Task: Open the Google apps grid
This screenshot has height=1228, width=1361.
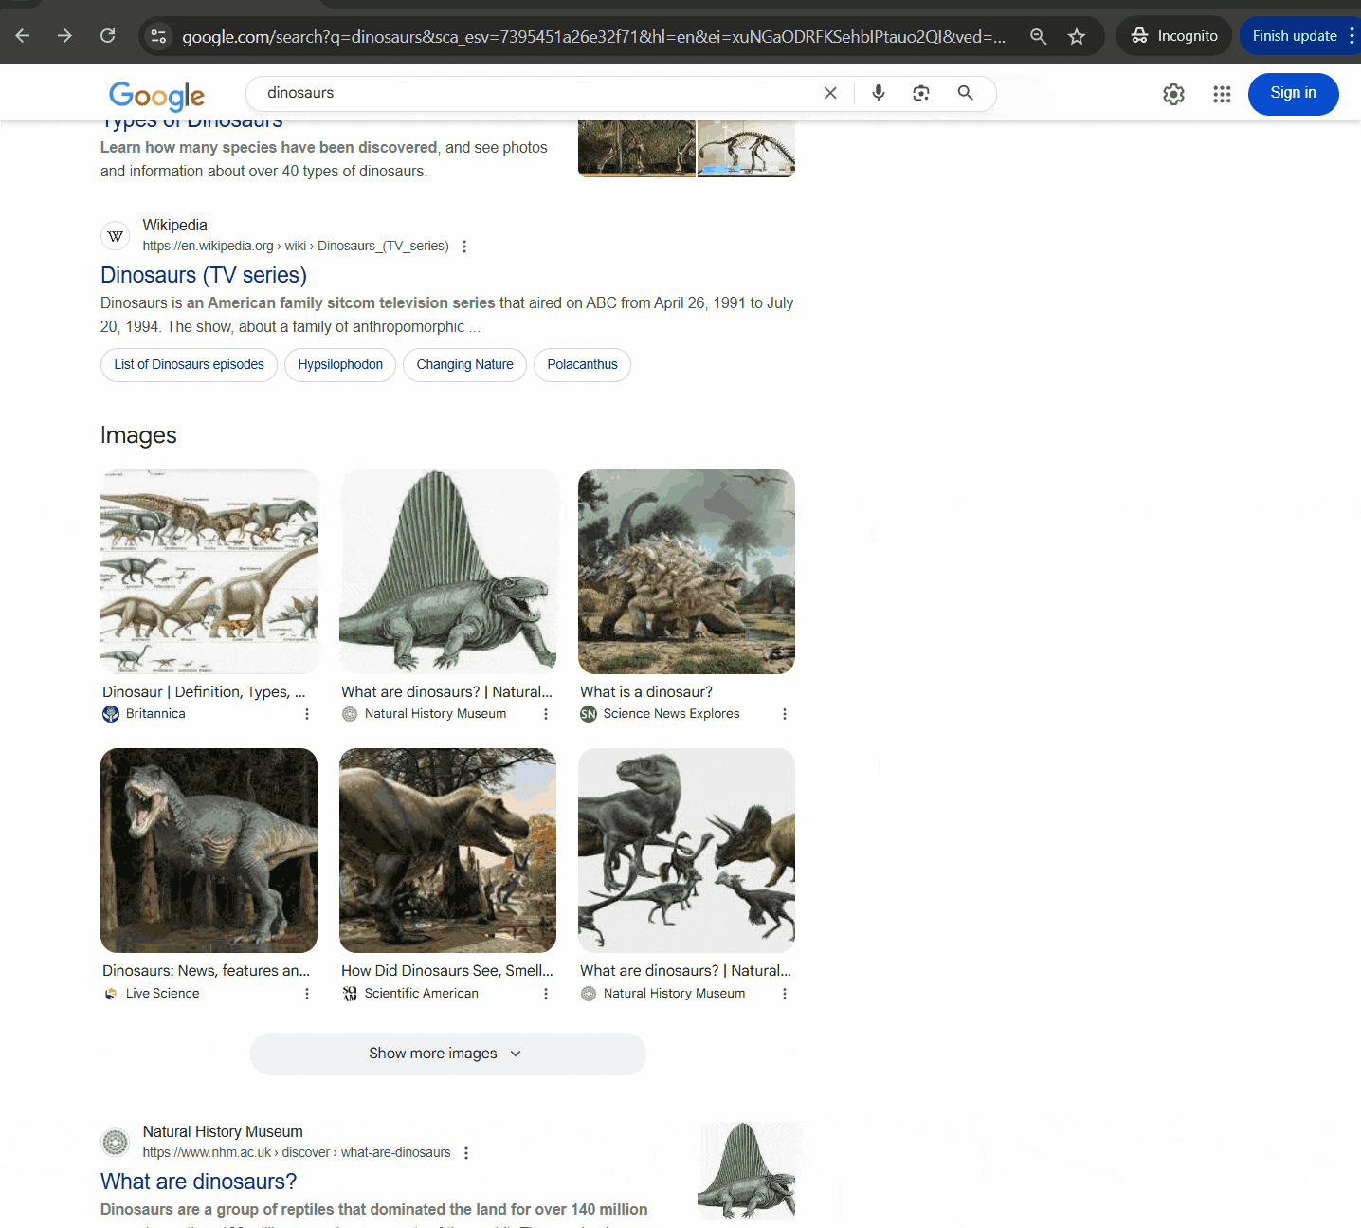Action: (x=1222, y=94)
